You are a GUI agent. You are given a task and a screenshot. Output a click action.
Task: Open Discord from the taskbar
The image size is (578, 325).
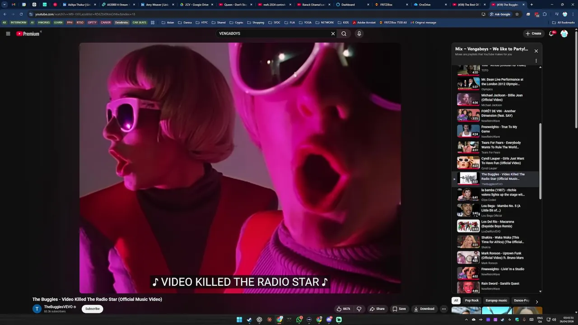[x=329, y=320]
